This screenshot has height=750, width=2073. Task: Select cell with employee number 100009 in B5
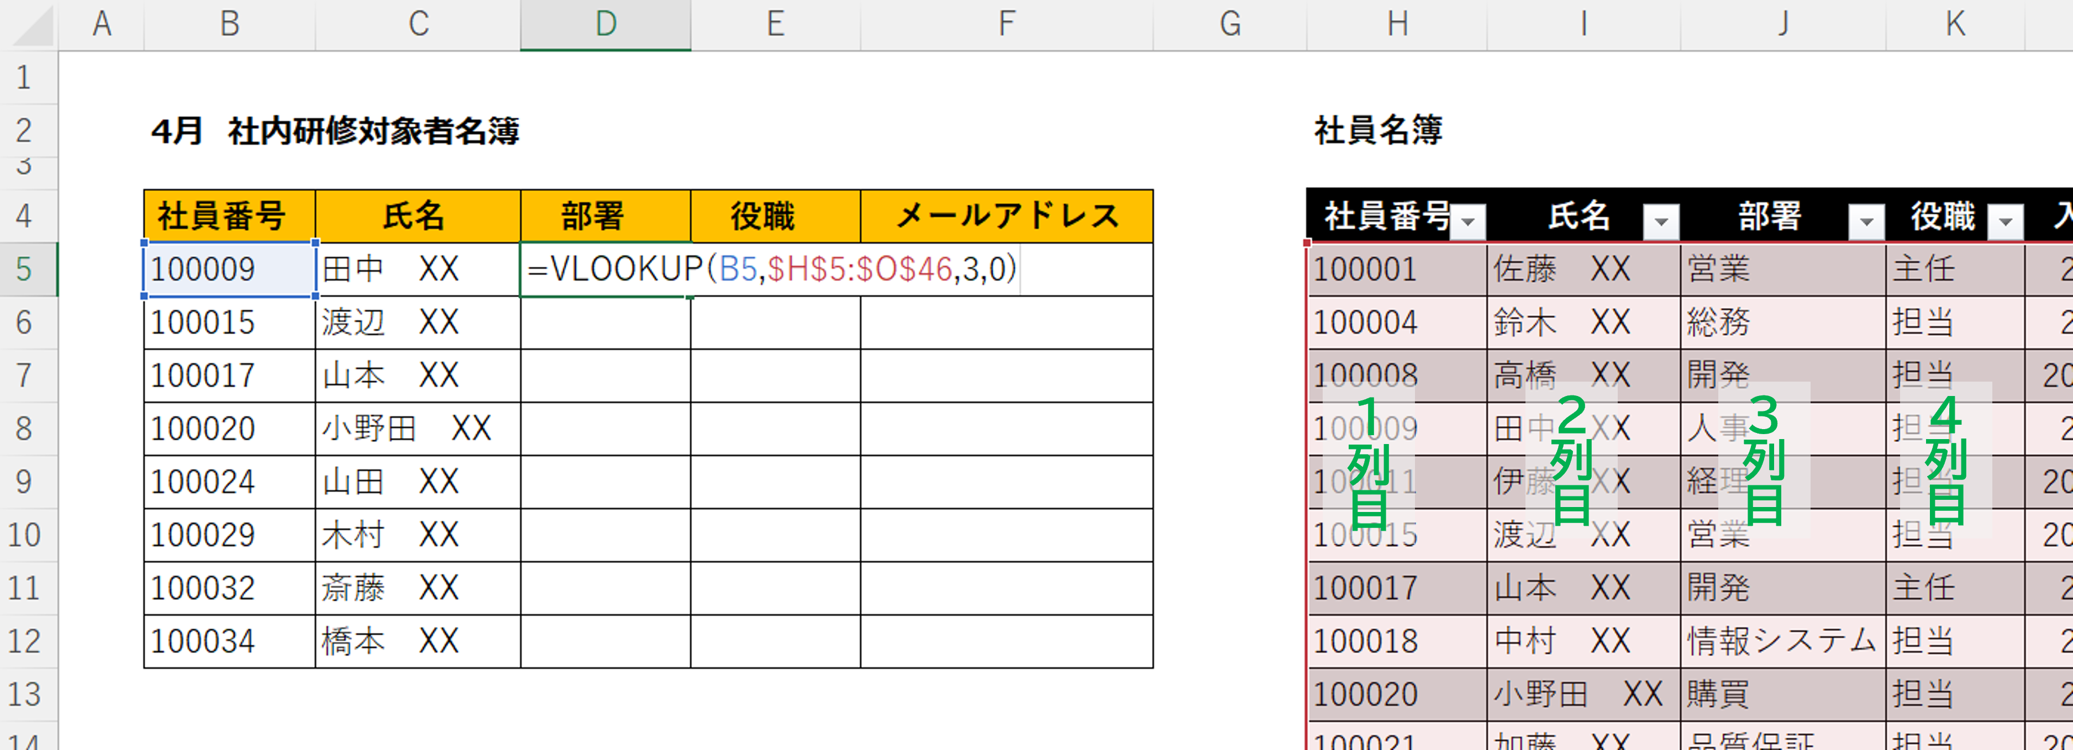pos(229,269)
